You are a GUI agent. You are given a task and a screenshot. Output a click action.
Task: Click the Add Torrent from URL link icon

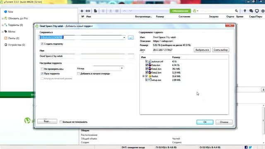click(x=88, y=11)
